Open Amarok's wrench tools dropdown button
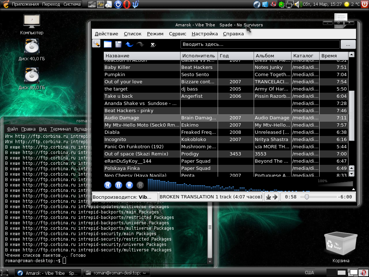The width and height of the screenshot is (369, 277). click(x=96, y=44)
